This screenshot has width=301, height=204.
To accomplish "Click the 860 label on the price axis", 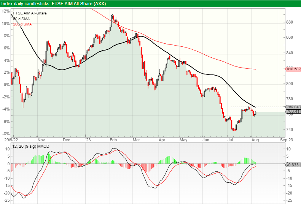I will 289,37.
